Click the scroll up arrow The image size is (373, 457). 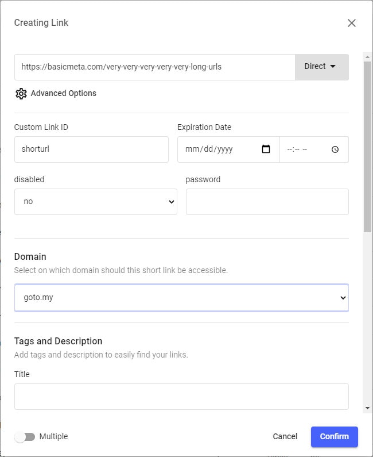(367, 56)
